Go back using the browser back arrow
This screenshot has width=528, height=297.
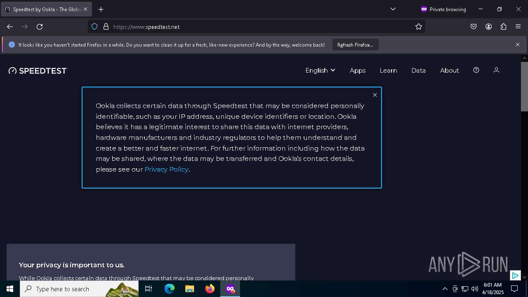point(10,27)
